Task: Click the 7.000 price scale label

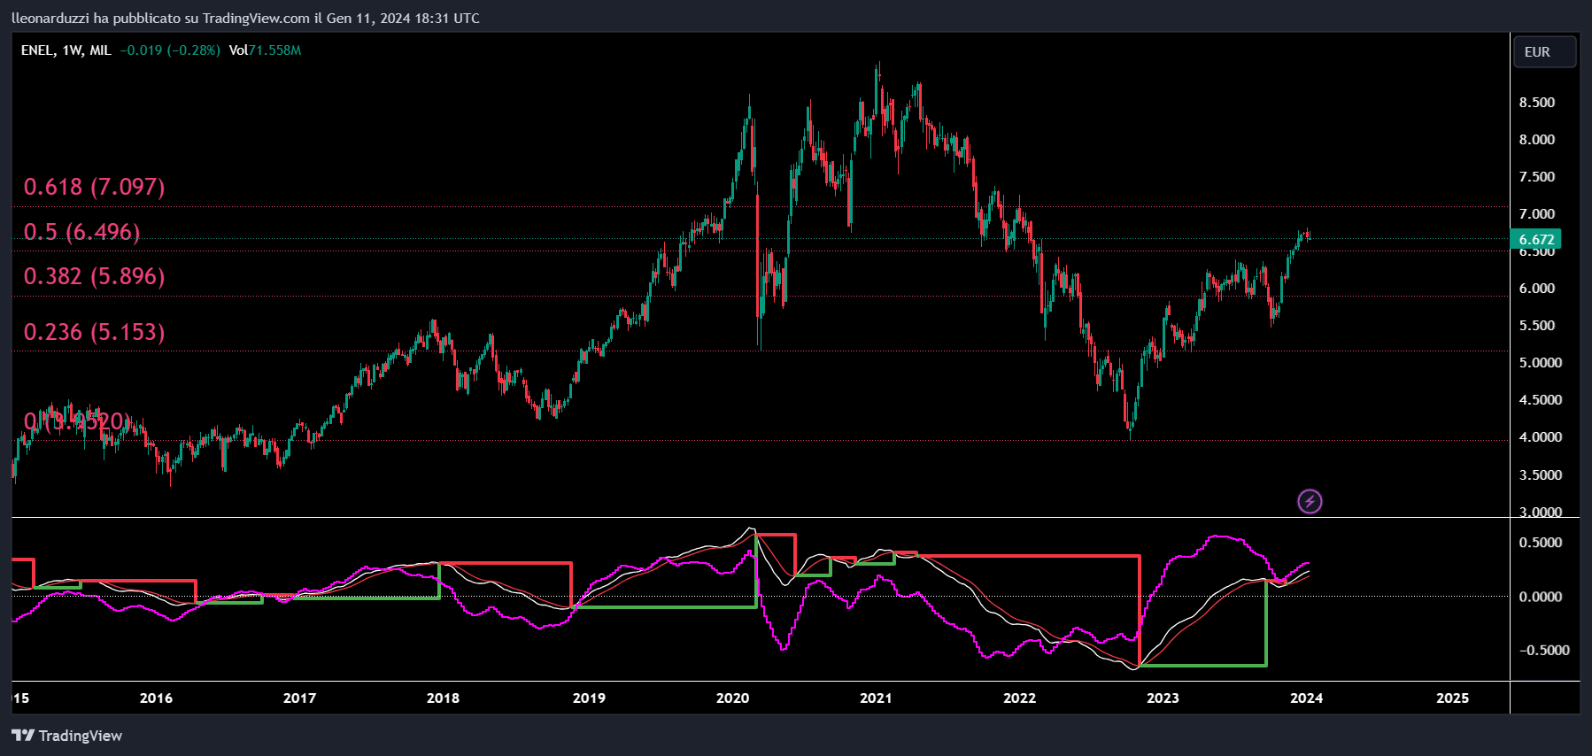Action: pos(1537,214)
